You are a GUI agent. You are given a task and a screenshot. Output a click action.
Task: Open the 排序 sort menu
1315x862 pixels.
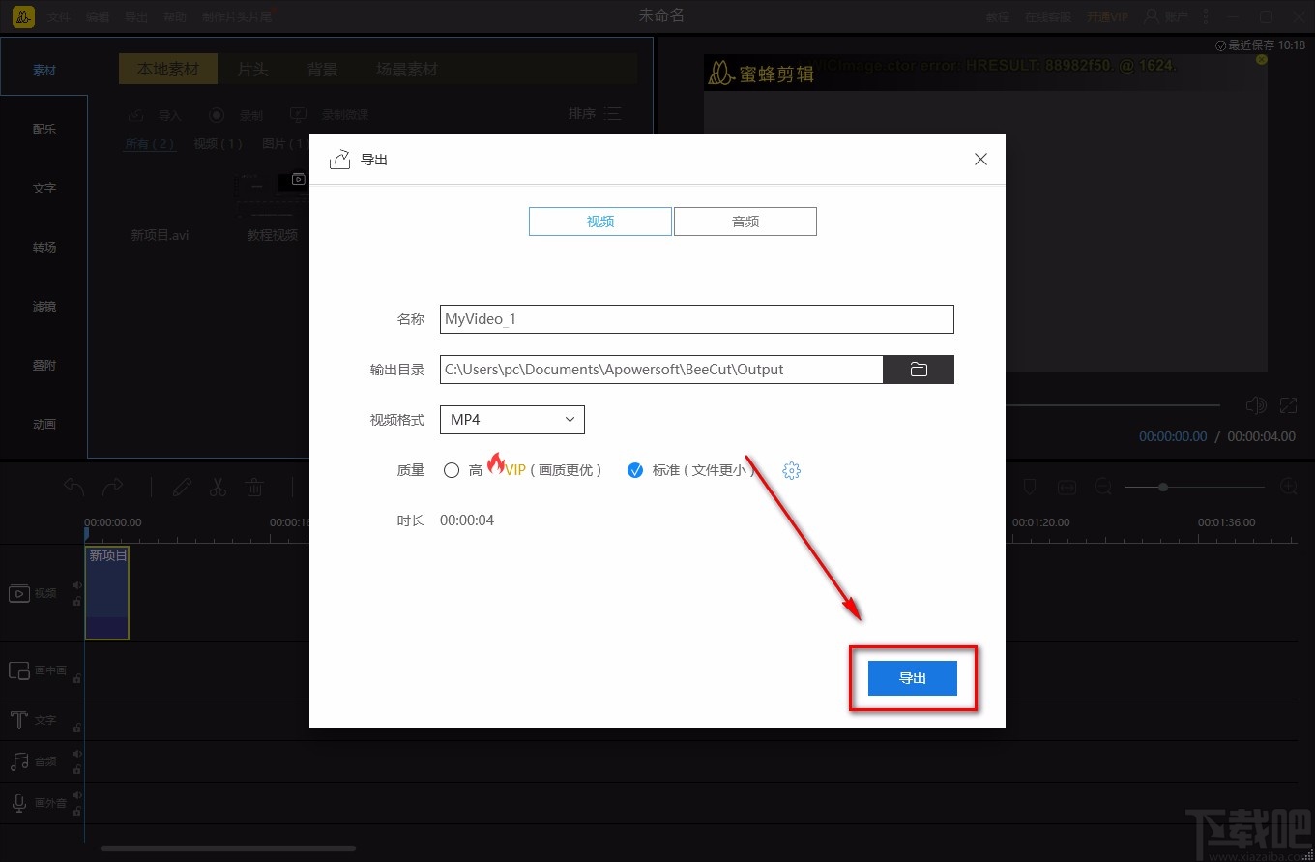(x=595, y=114)
